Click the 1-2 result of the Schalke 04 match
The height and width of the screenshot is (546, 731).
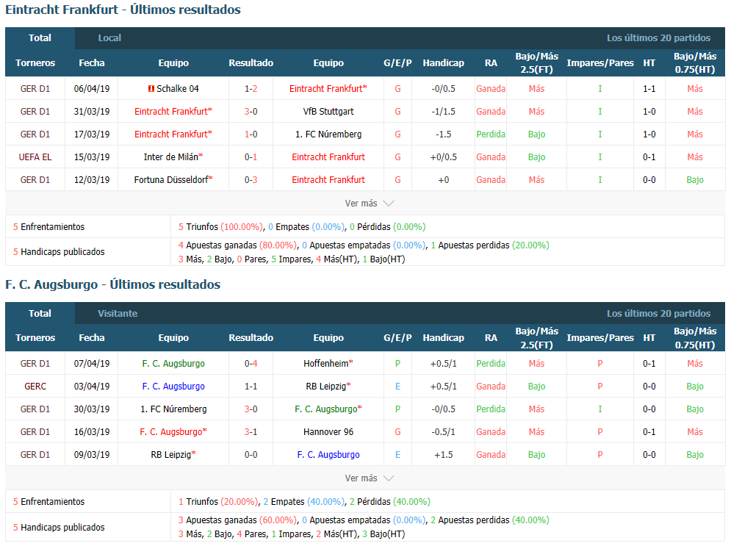251,89
